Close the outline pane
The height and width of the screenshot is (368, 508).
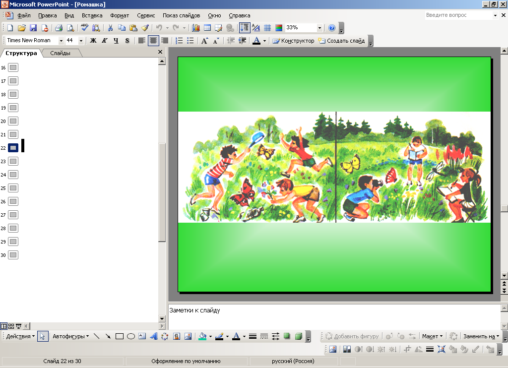click(x=160, y=52)
